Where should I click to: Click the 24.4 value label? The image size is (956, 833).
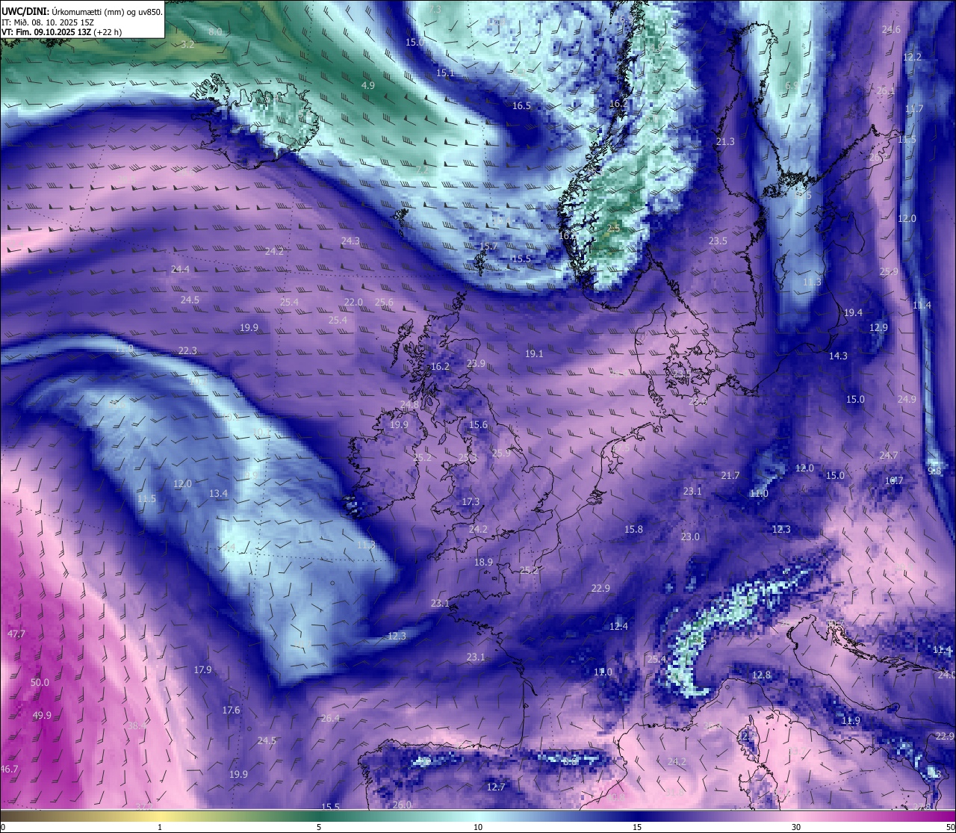point(180,270)
